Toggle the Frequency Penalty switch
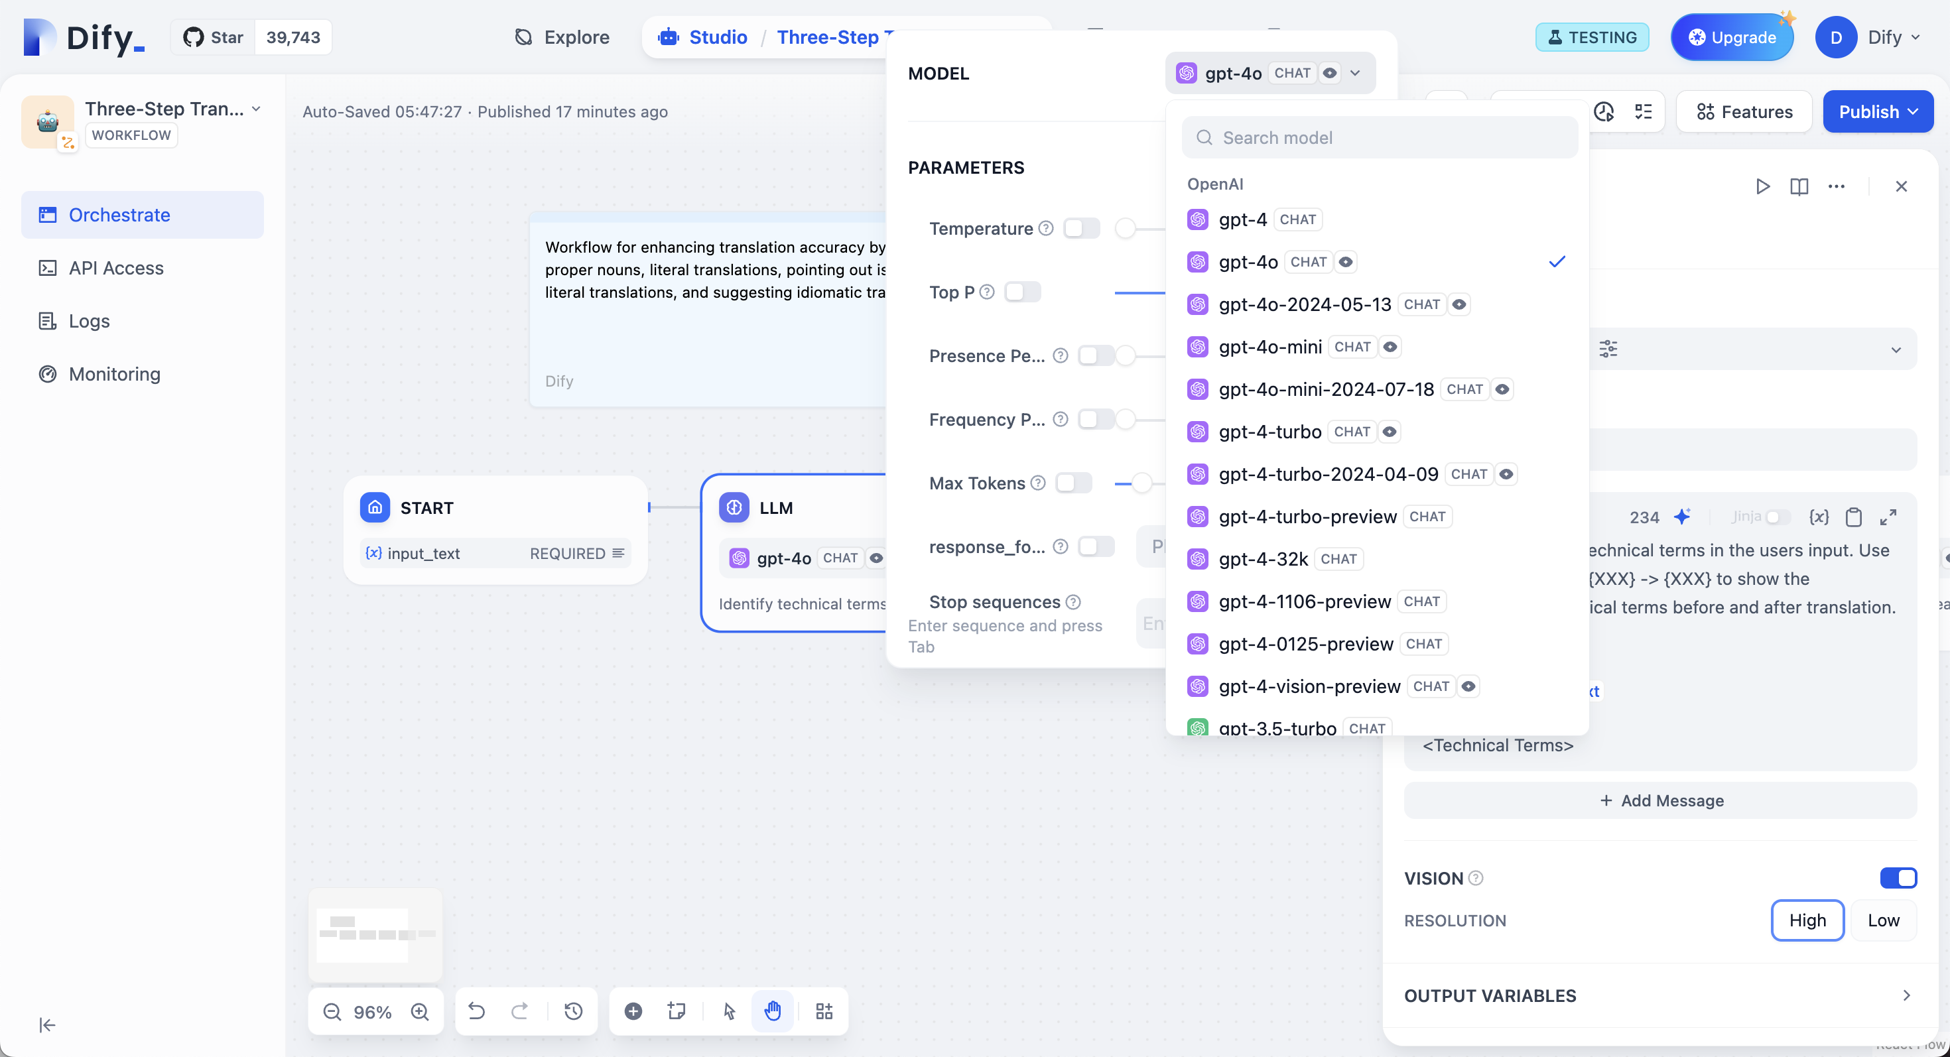Screen dimensions: 1950x1057 click(x=1096, y=419)
